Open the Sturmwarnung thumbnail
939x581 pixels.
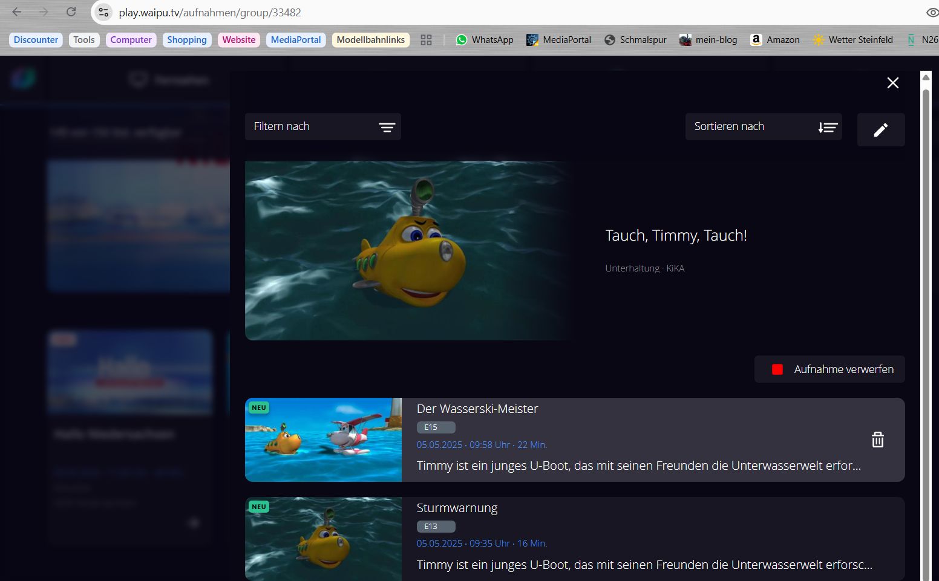323,539
